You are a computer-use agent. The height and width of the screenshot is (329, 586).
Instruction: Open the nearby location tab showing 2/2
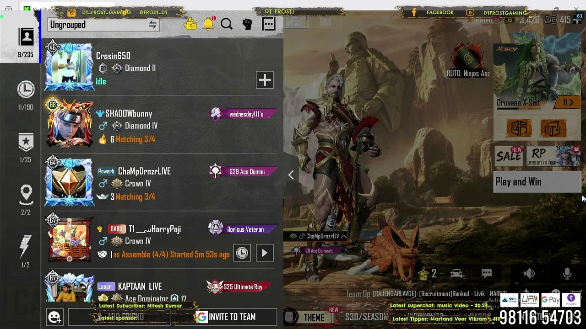click(26, 200)
